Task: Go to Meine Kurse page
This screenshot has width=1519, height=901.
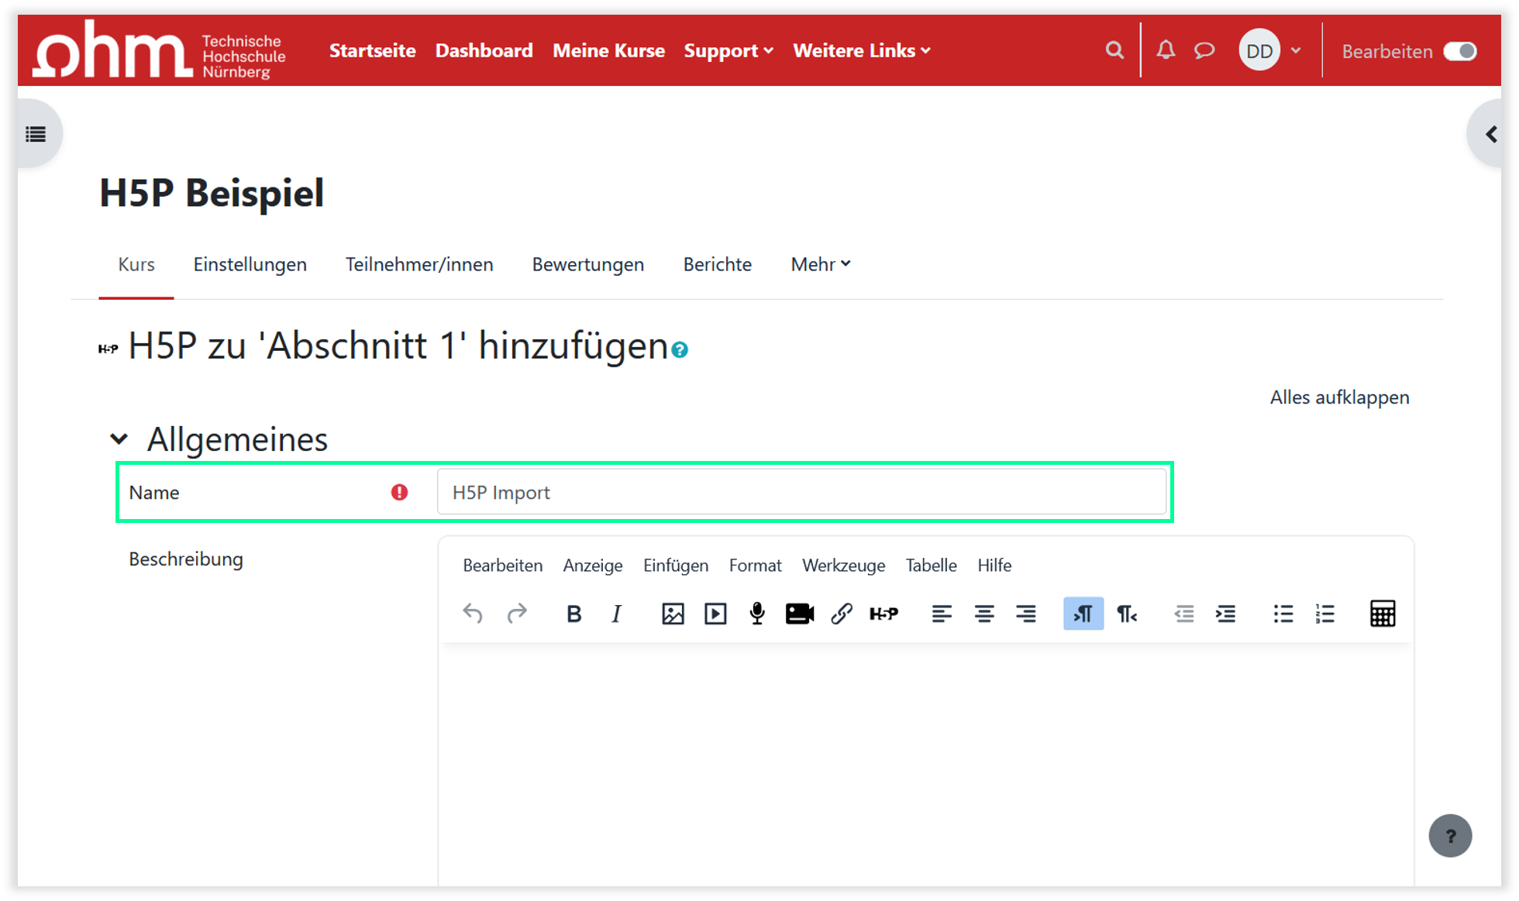Action: [608, 50]
